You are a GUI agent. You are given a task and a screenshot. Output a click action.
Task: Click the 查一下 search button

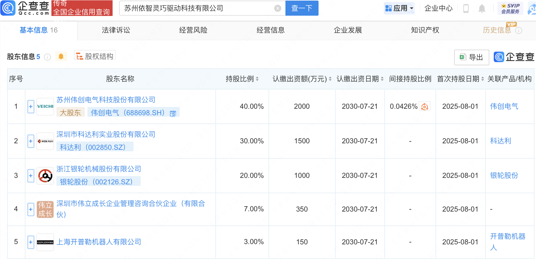click(x=302, y=8)
